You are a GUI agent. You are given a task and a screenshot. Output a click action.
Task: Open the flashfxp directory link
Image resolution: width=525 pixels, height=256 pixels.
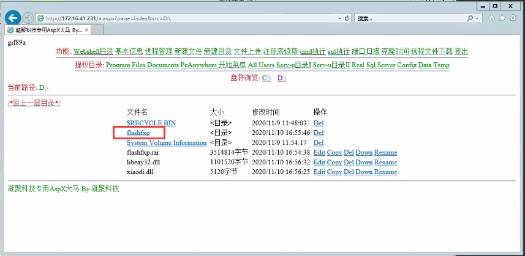138,133
